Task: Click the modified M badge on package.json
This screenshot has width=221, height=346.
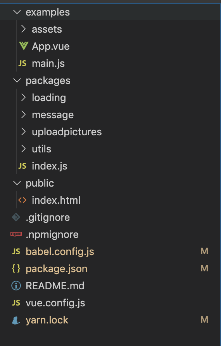Action: pyautogui.click(x=204, y=268)
